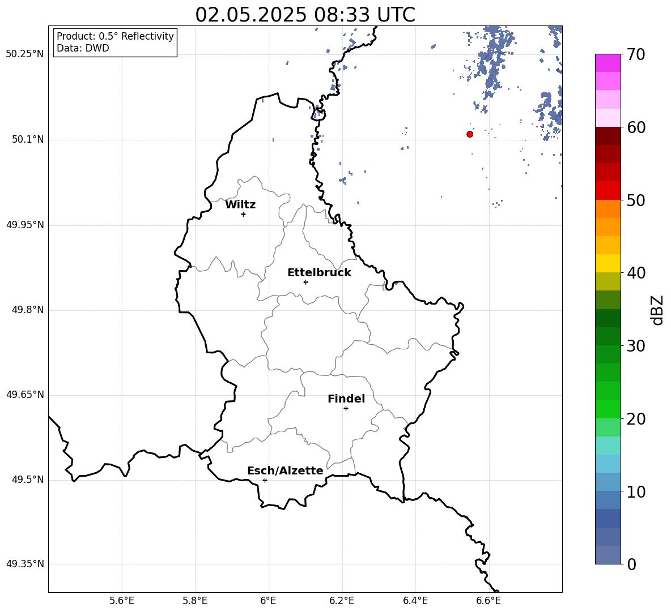This screenshot has width=671, height=612.
Task: Click the colorbar tick label 40
Action: tap(635, 273)
